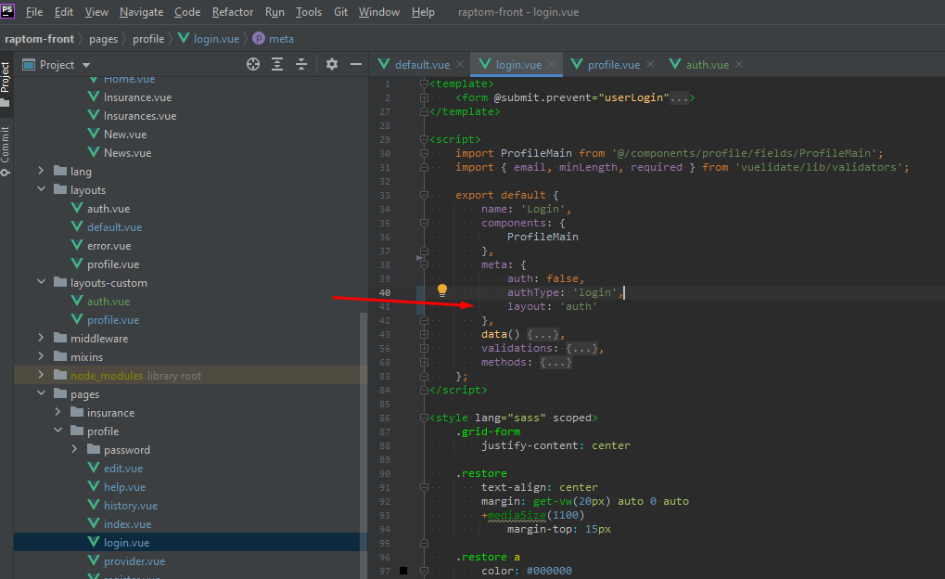Open the Project tool window side tab
This screenshot has height=579, width=945.
(x=6, y=84)
